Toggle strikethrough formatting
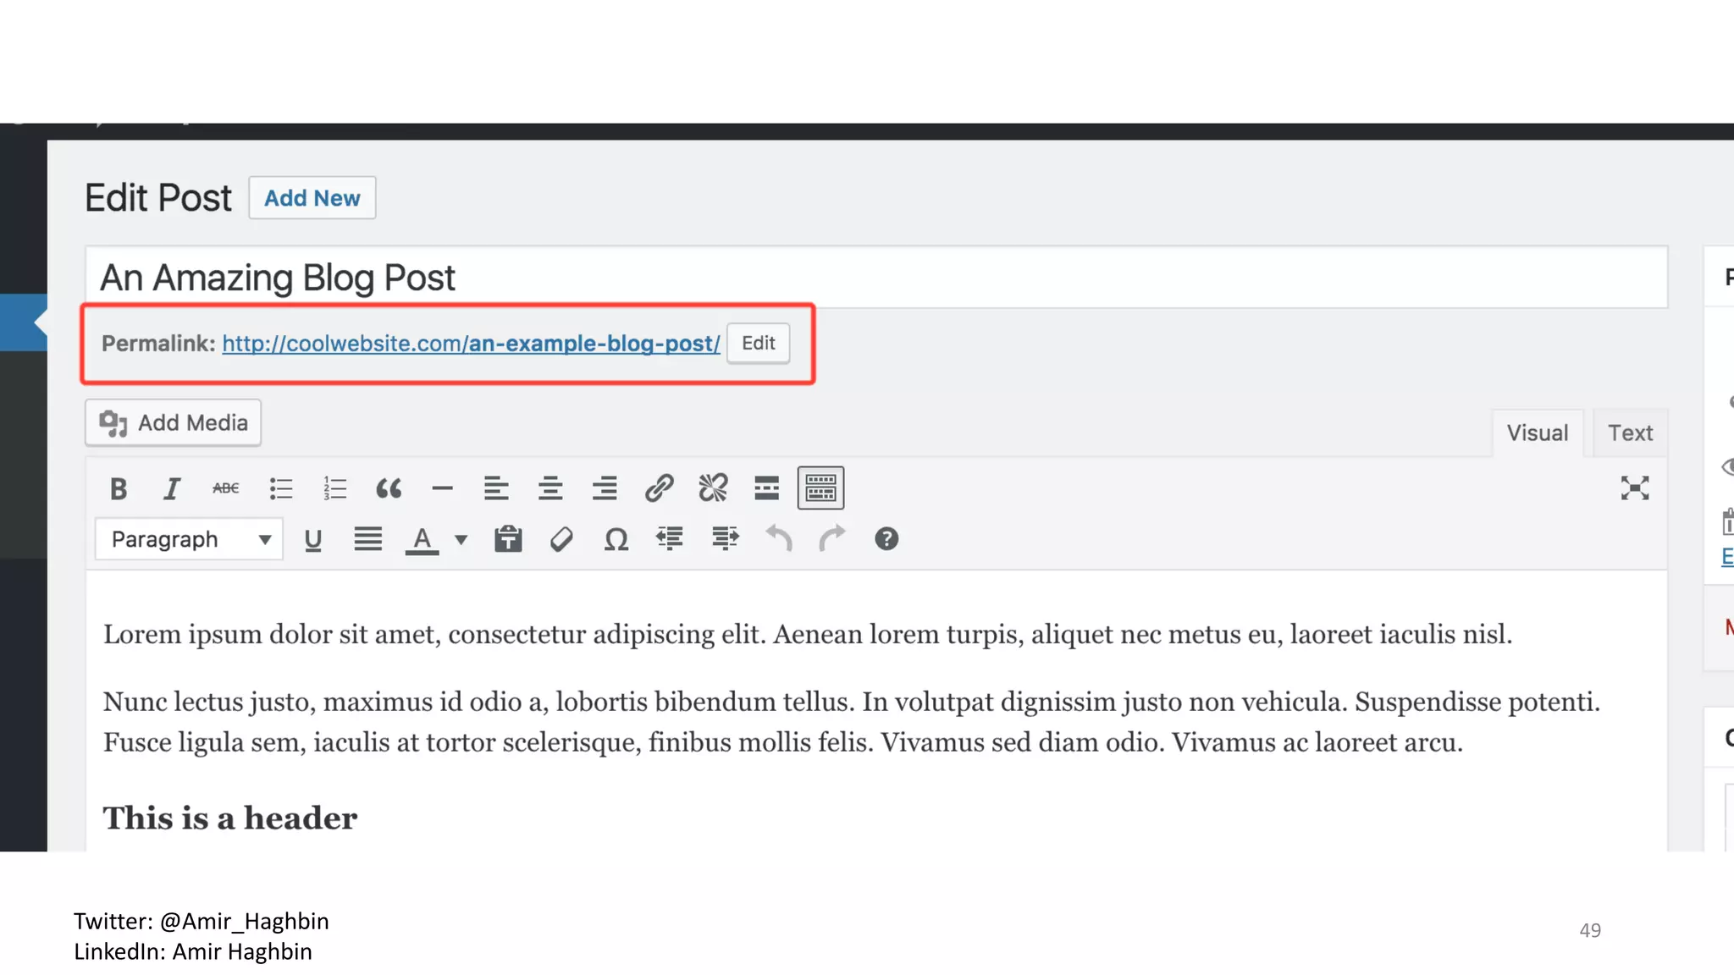The image size is (1734, 975). click(226, 488)
